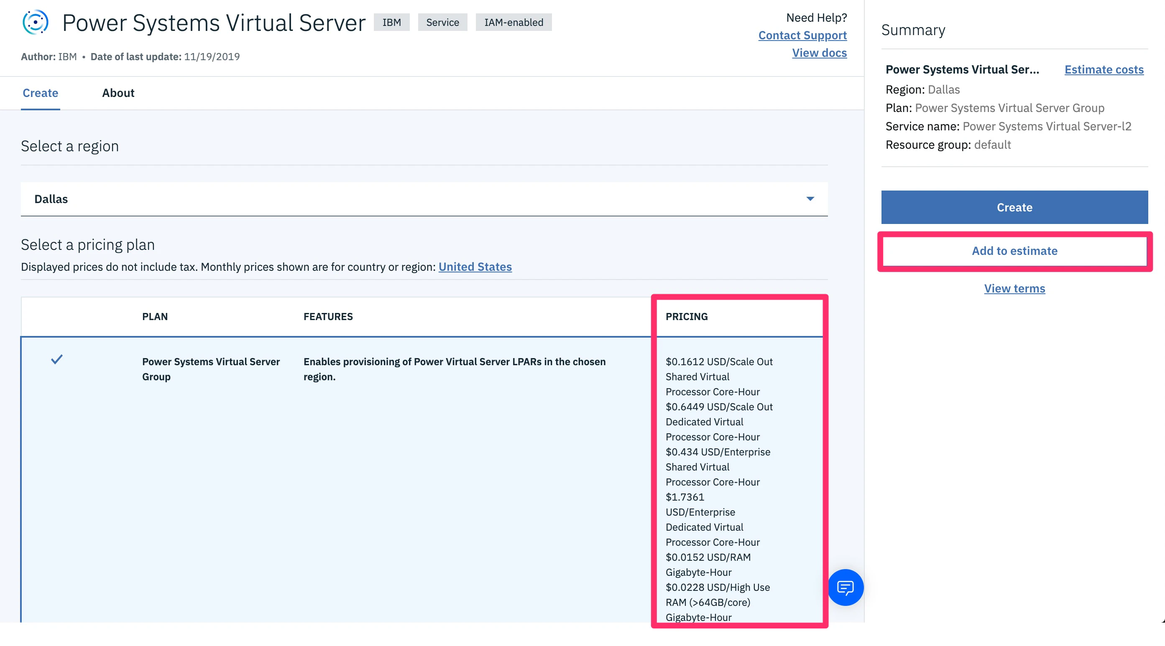The width and height of the screenshot is (1165, 646).
Task: Click the 'Region: Dallas' summary line
Action: coord(922,89)
